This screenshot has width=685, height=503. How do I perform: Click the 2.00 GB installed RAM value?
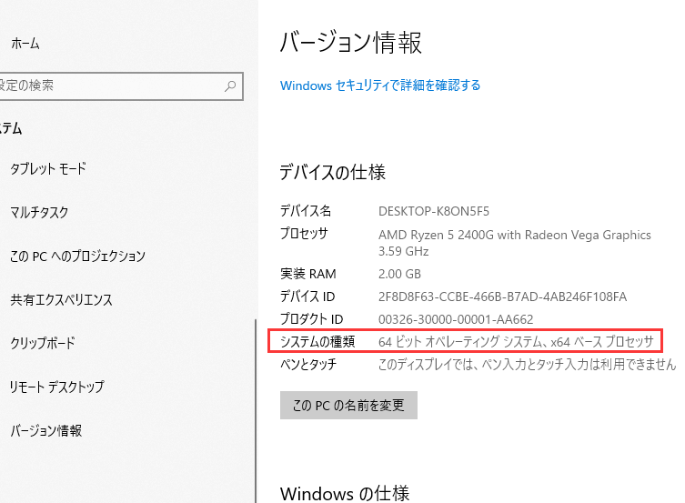pyautogui.click(x=399, y=274)
